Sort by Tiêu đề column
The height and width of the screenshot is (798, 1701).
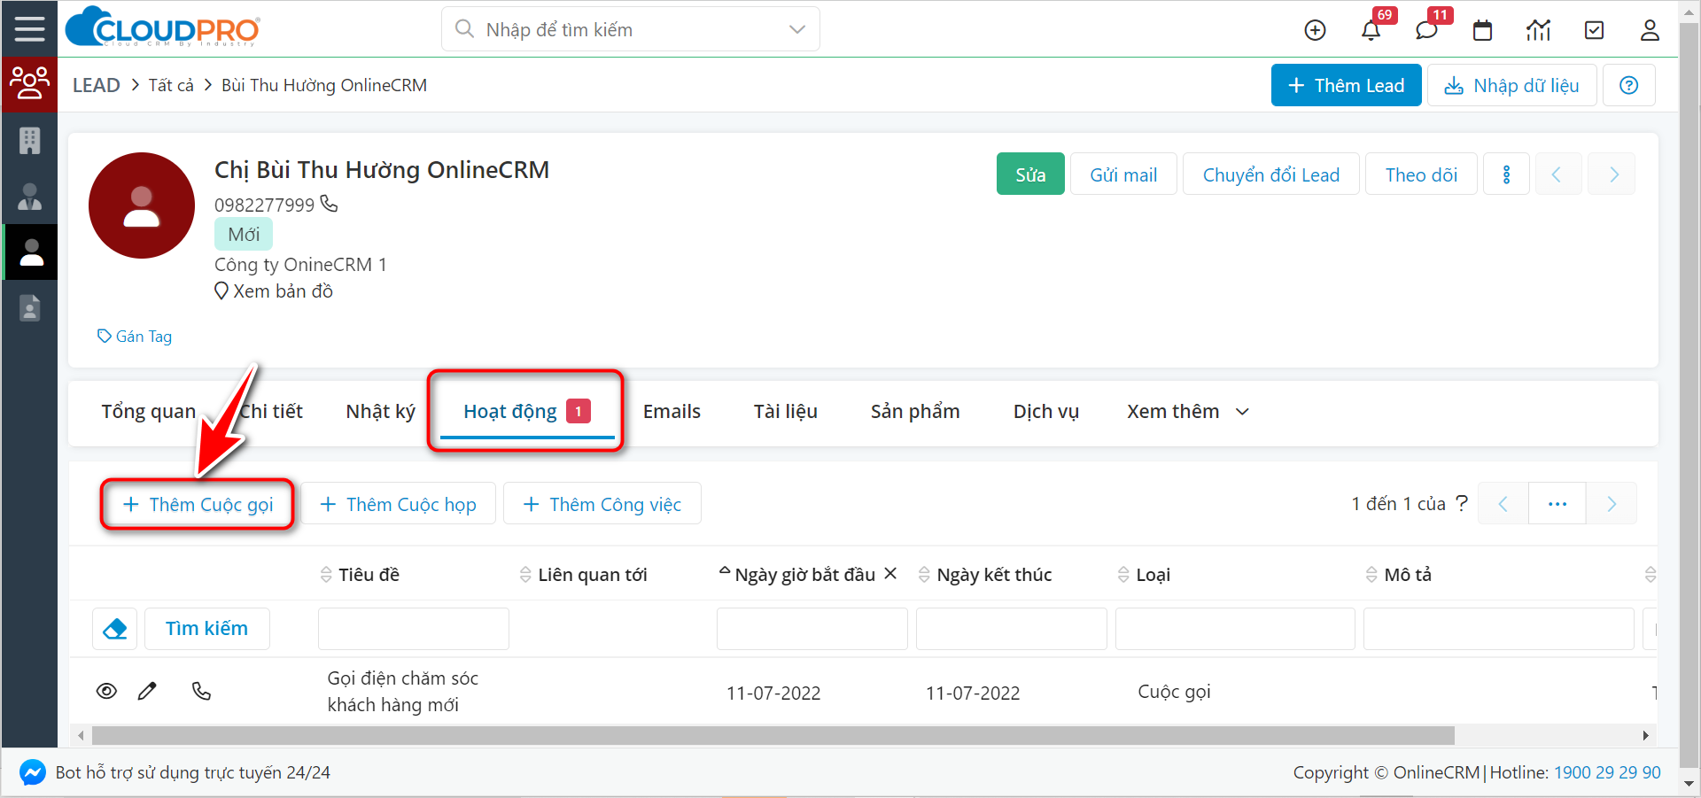coord(360,575)
